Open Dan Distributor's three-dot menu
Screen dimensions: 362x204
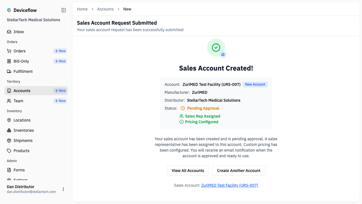click(x=63, y=189)
